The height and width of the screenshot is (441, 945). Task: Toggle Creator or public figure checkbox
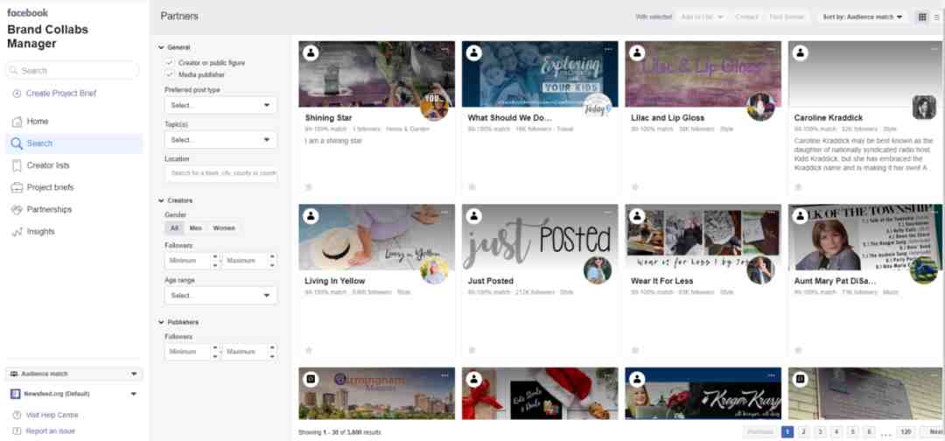170,63
